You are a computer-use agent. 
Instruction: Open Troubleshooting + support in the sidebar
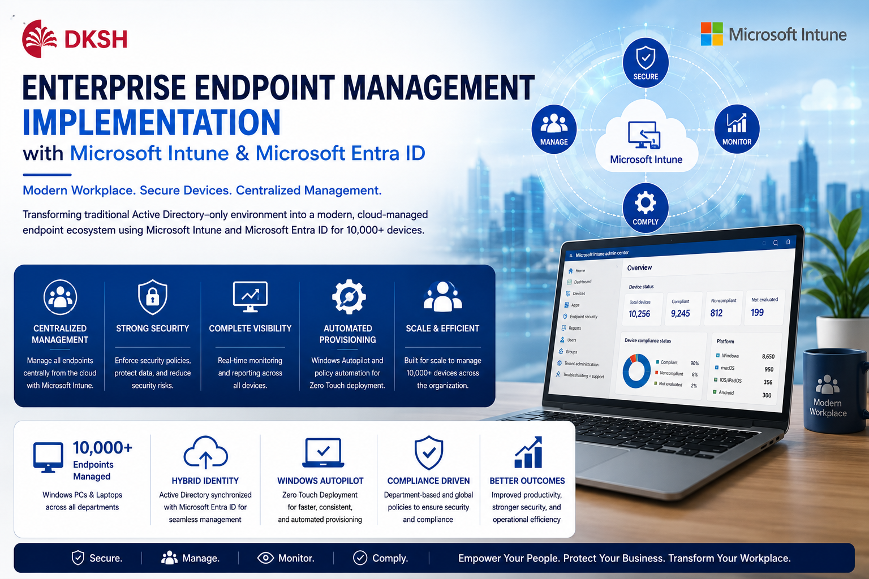click(579, 375)
